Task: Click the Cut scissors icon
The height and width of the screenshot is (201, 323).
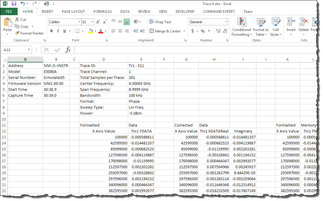Action: 17,20
